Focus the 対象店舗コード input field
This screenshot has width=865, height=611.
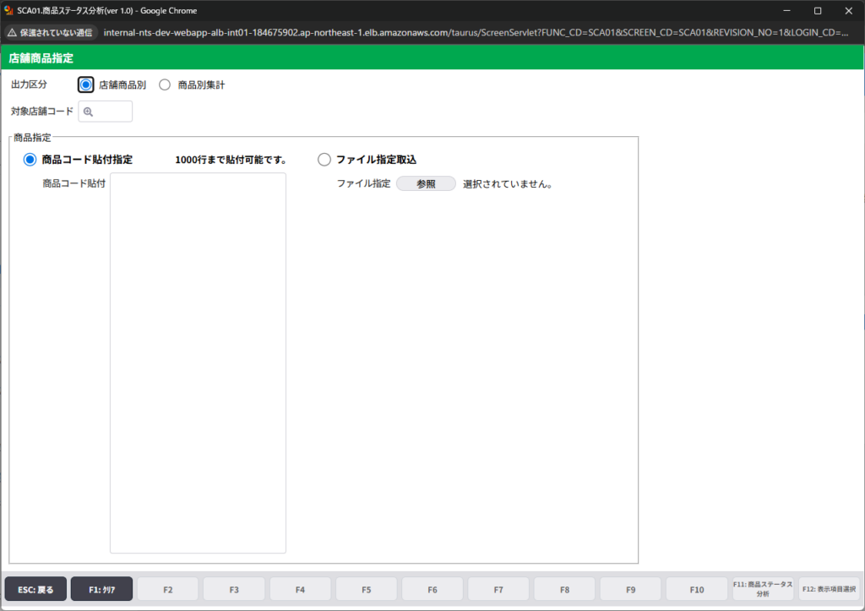106,112
